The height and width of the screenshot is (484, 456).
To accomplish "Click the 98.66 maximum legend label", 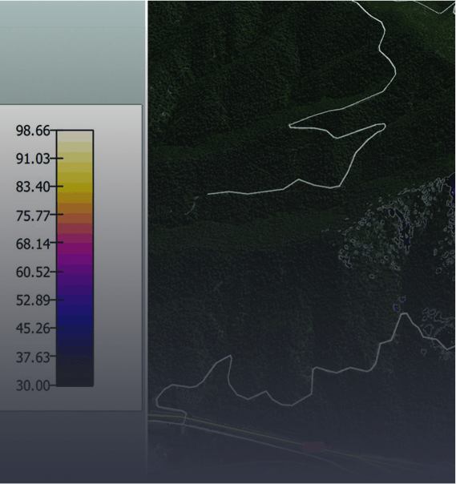I will [33, 131].
